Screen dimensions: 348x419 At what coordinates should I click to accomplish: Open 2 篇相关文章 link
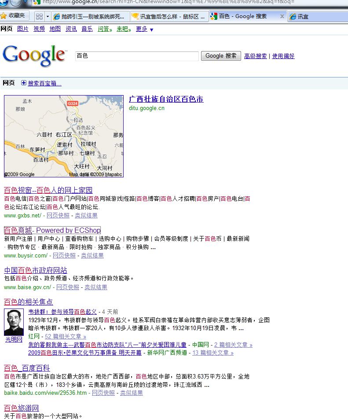point(233,345)
